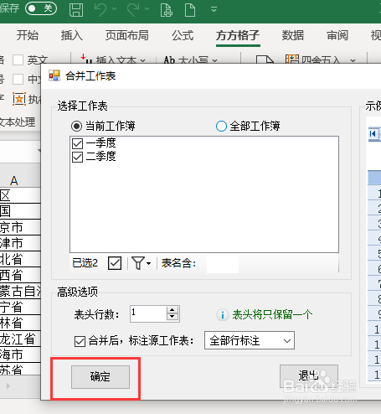
Task: Tick the 英文 checkbox in the ribbon
Action: pos(18,60)
